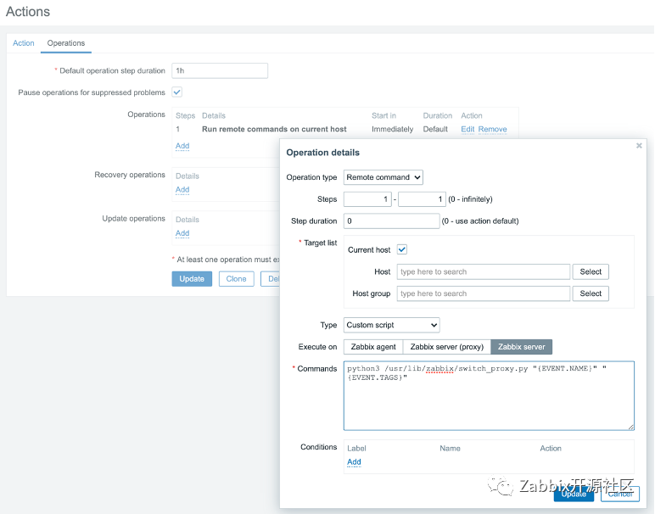Click the Clone button

pos(236,279)
